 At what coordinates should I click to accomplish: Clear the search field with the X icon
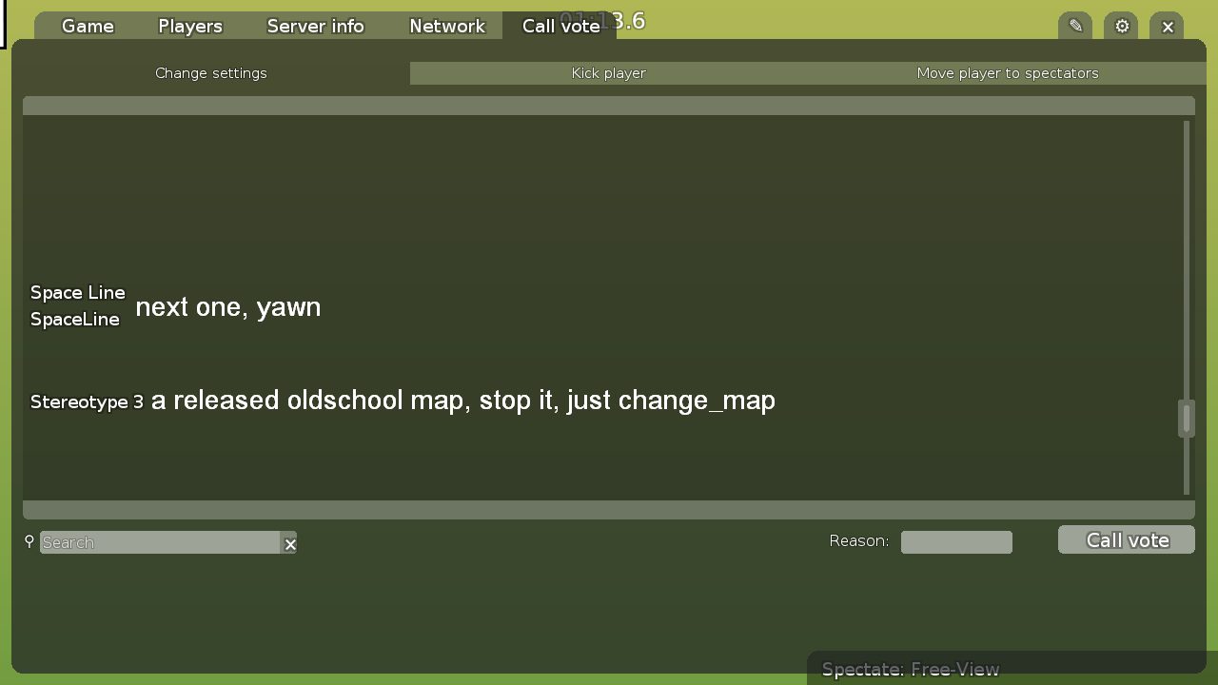click(289, 543)
